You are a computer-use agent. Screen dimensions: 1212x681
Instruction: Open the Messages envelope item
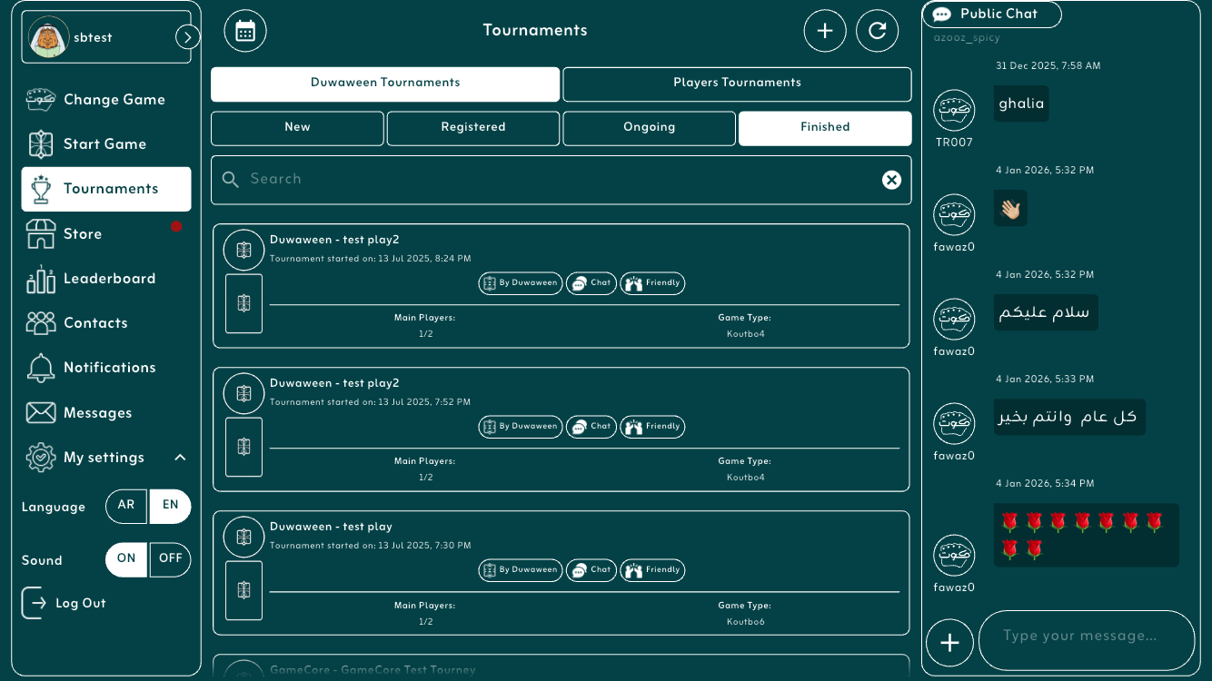tap(97, 413)
